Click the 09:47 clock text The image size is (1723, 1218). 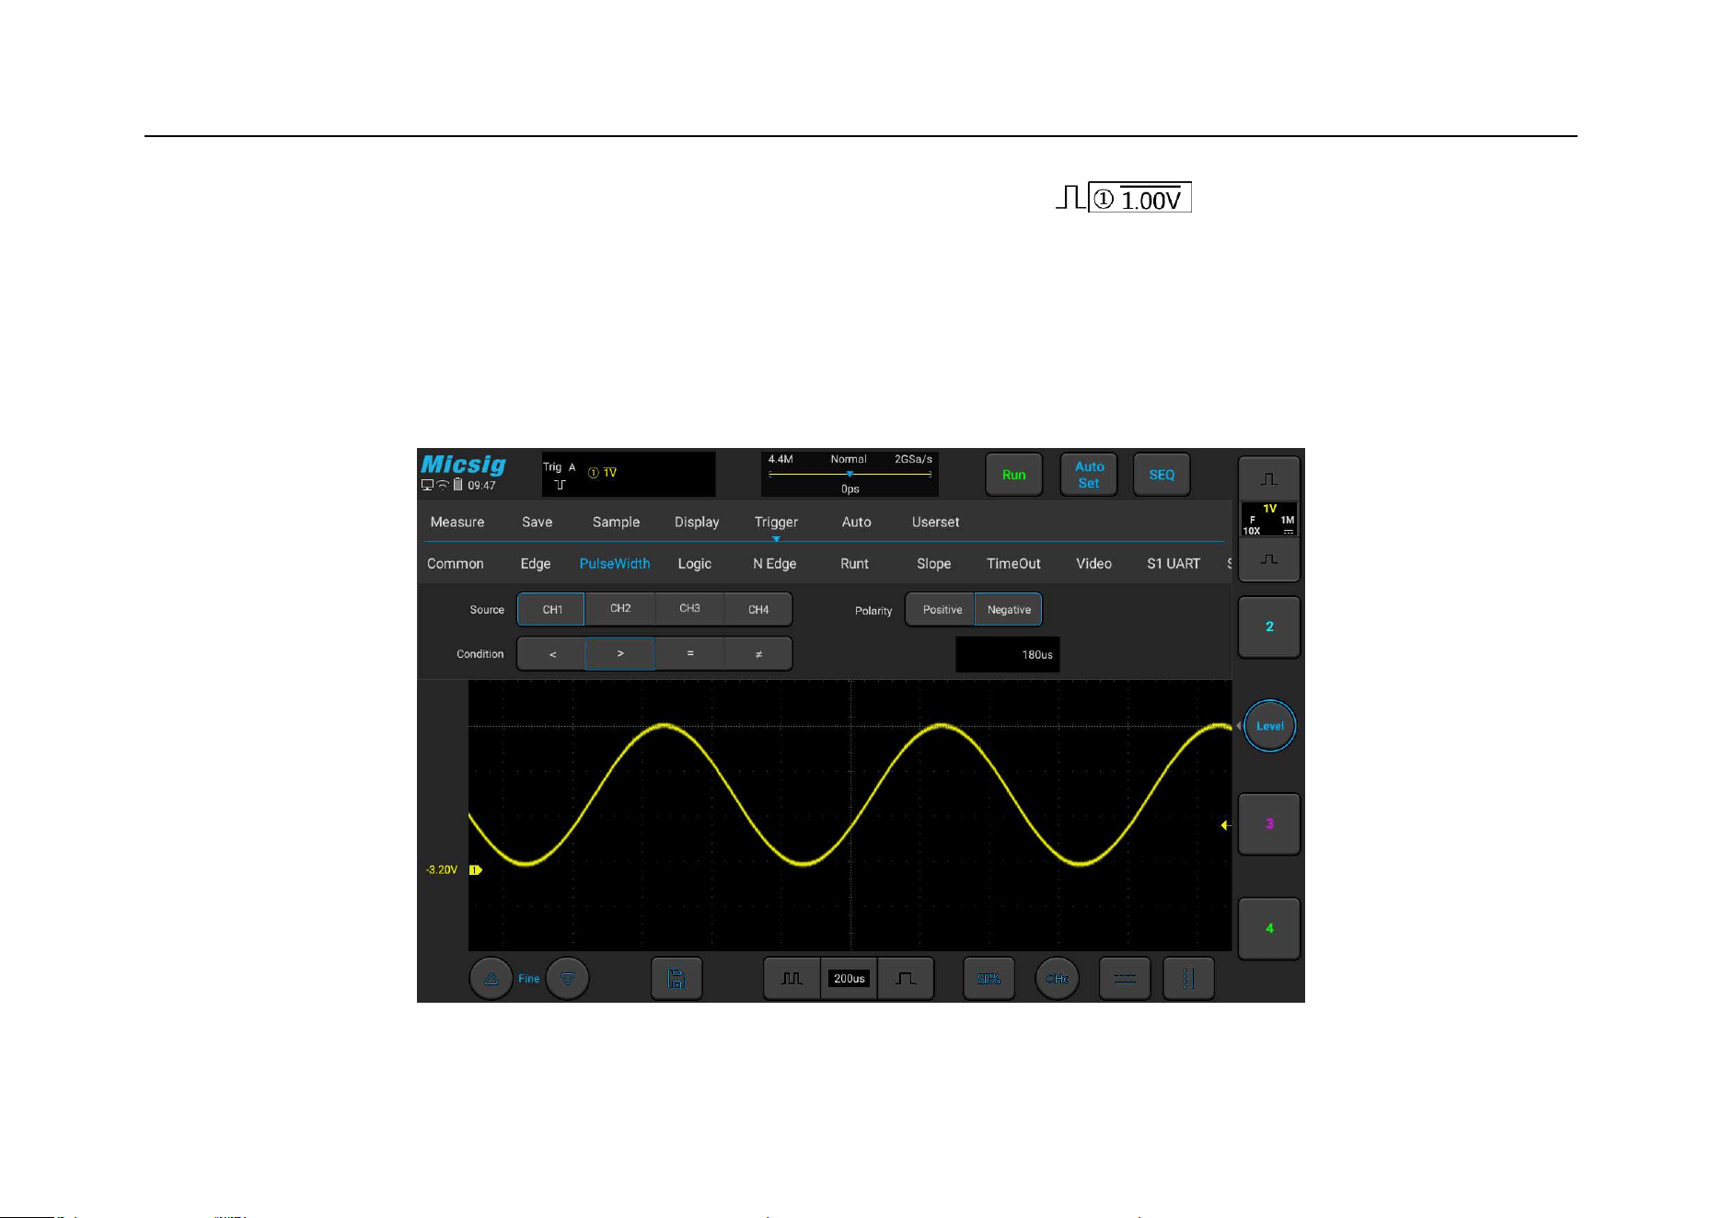[x=481, y=485]
